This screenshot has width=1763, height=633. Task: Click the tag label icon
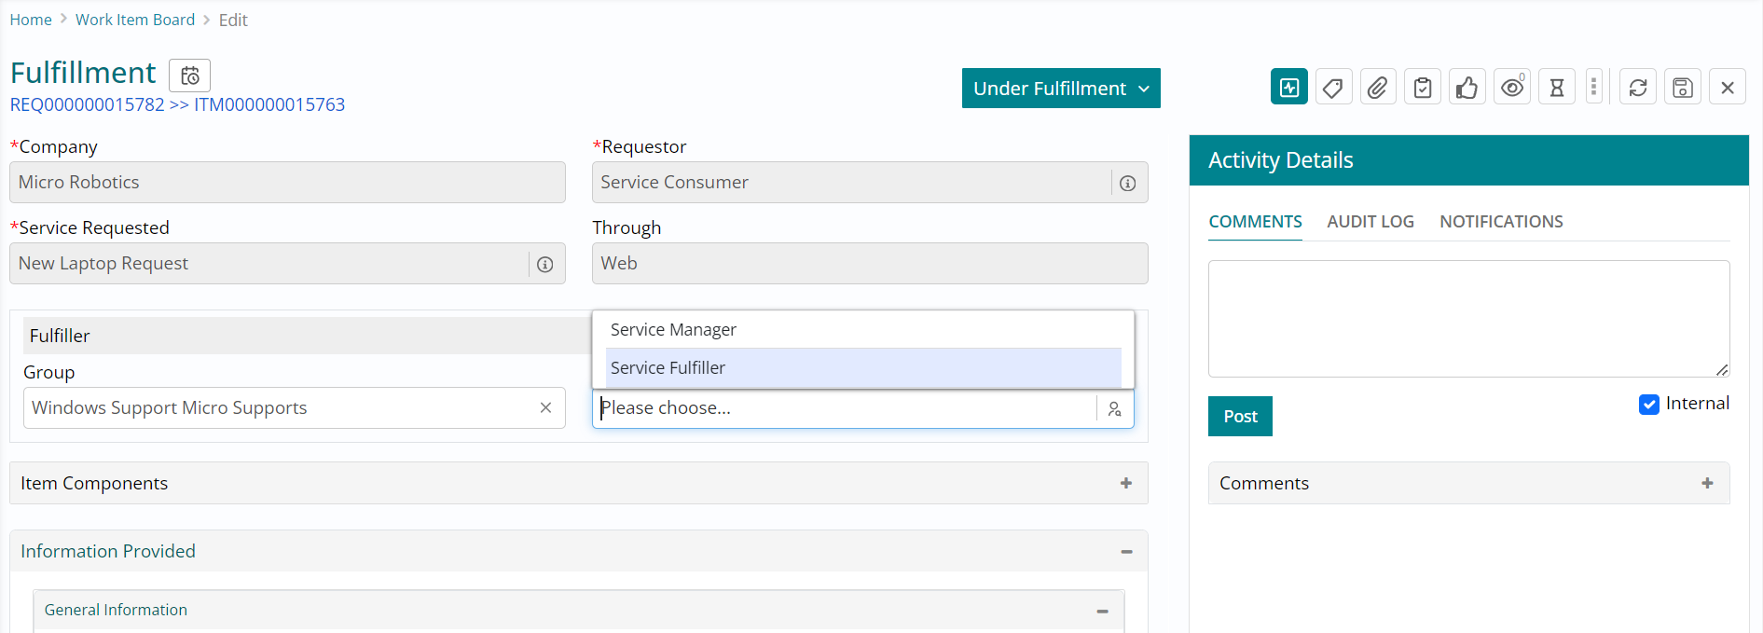click(x=1333, y=88)
